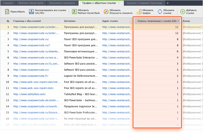203x134 pixels.
Task: Open http://www.seopowersuite.fr/ link
Action: pyautogui.click(x=31, y=76)
